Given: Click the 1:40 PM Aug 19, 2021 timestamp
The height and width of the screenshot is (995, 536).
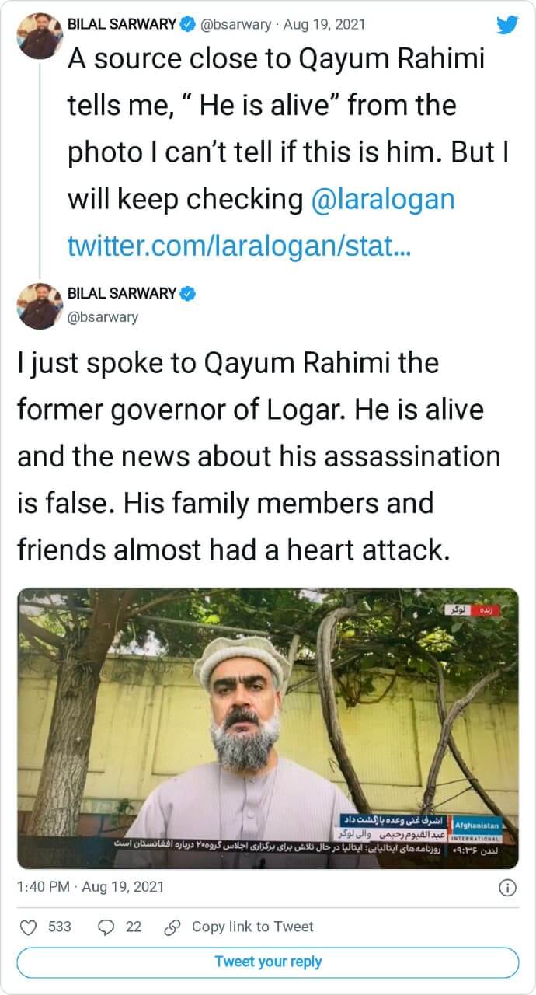Looking at the screenshot, I should [90, 887].
